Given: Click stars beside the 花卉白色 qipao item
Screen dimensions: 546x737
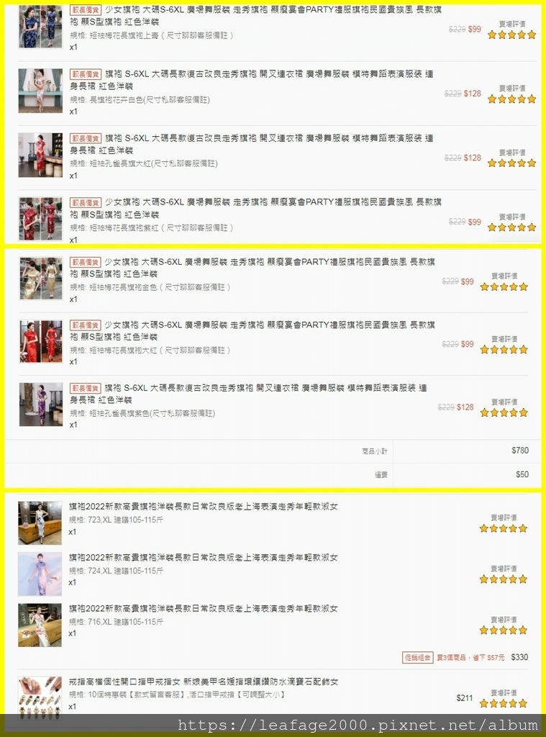Looking at the screenshot, I should click(x=511, y=99).
